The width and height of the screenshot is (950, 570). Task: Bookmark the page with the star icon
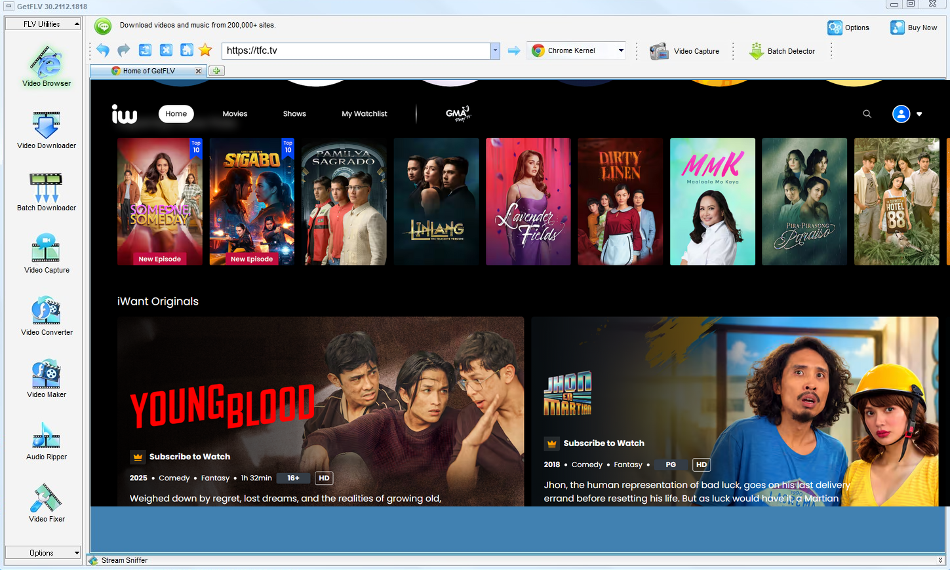coord(205,50)
